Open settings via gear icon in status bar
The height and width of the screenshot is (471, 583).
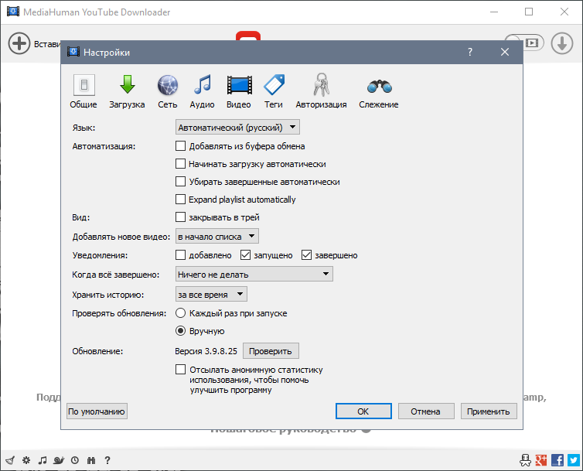26,460
